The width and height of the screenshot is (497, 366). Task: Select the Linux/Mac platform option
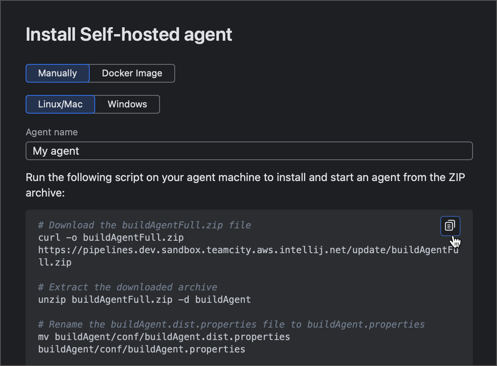pyautogui.click(x=60, y=104)
